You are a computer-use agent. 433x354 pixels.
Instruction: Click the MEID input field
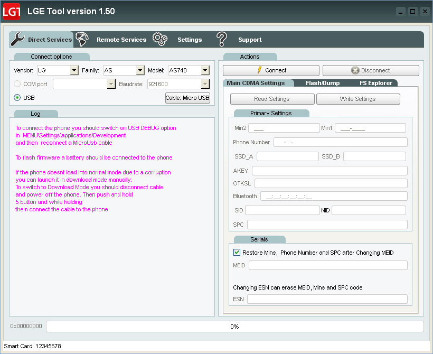pos(328,265)
